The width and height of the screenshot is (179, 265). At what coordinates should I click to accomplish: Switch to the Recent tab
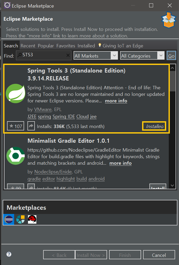(28, 46)
